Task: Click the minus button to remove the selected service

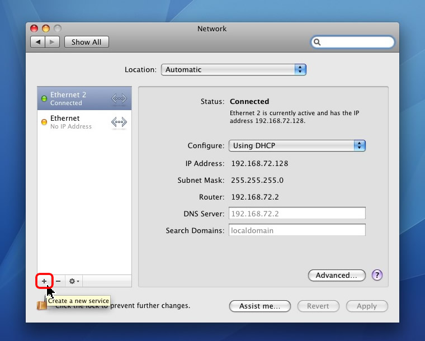Action: 58,281
